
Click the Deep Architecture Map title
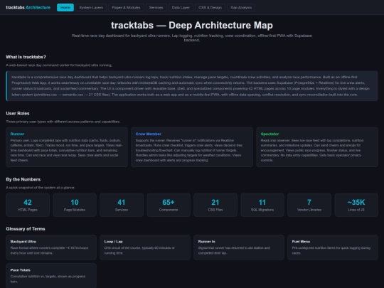click(192, 25)
